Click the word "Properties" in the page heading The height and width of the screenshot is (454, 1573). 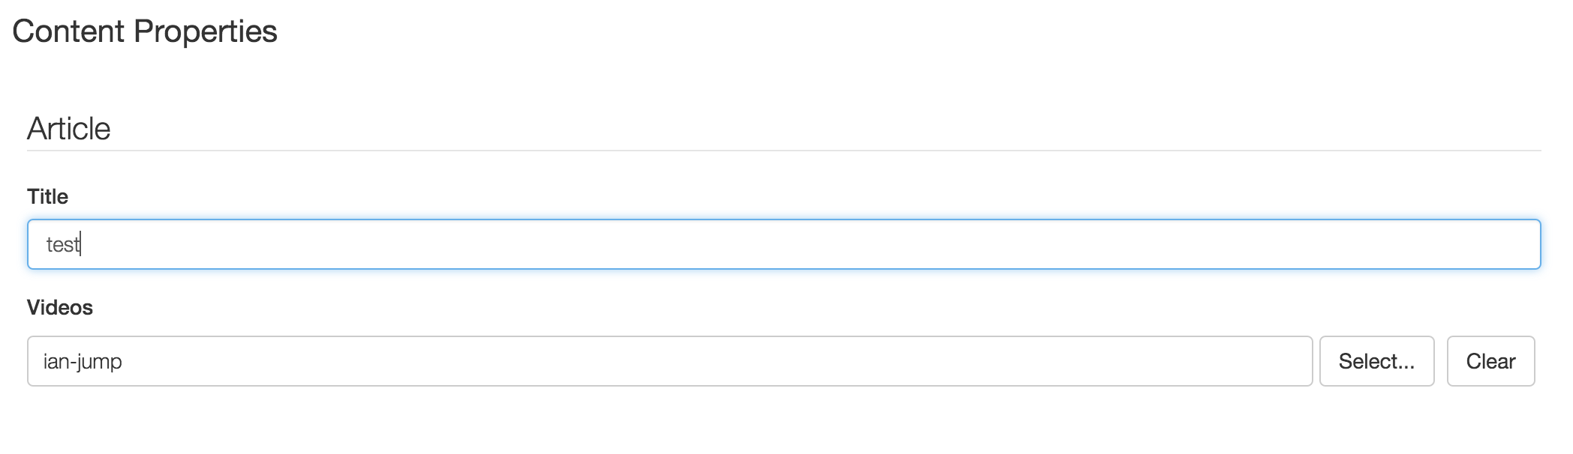pyautogui.click(x=206, y=31)
